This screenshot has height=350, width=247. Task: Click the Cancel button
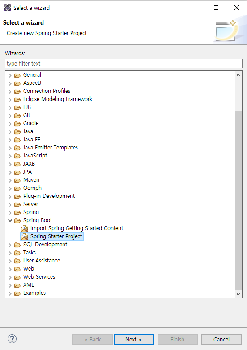[221, 339]
